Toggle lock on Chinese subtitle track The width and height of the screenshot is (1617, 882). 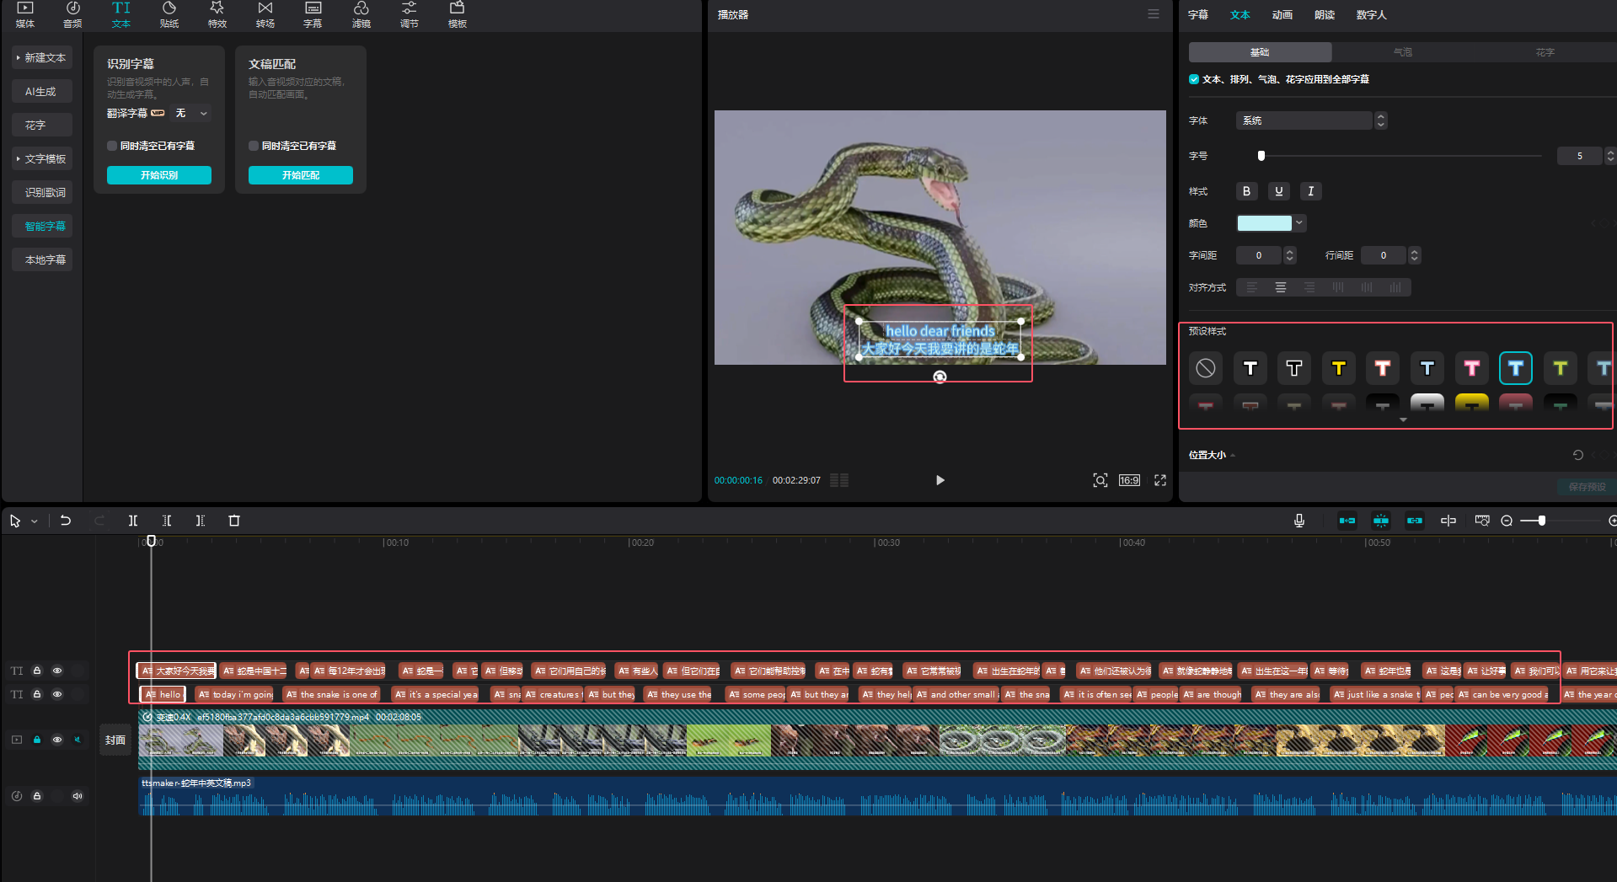coord(37,671)
